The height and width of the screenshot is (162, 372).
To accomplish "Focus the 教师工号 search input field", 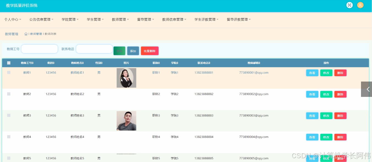I will (40, 49).
